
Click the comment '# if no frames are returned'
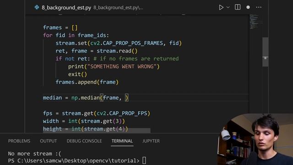136,59
